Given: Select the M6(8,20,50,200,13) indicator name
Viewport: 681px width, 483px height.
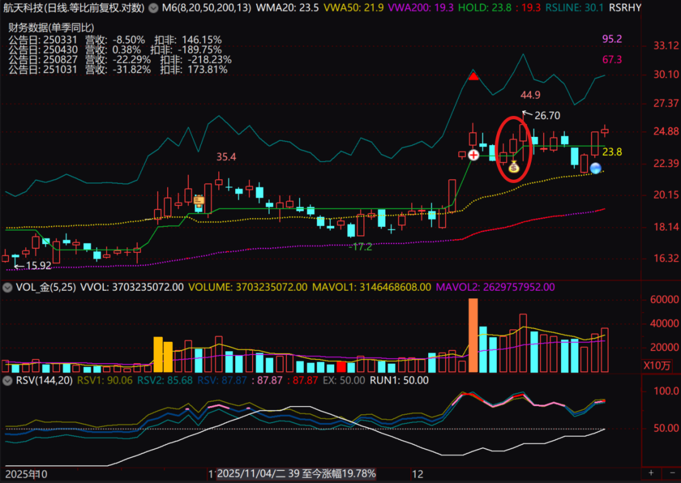Looking at the screenshot, I should (x=206, y=8).
